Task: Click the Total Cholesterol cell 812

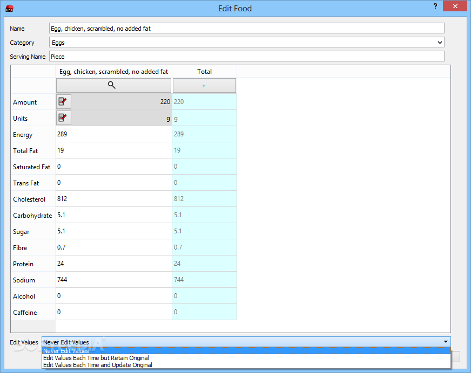Action: 204,199
